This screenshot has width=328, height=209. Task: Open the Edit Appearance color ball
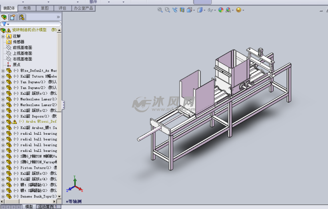pos(221,10)
